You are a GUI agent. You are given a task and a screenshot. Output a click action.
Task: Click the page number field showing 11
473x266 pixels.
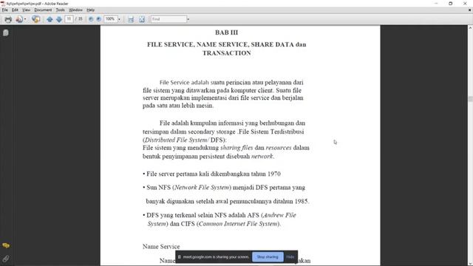(69, 19)
